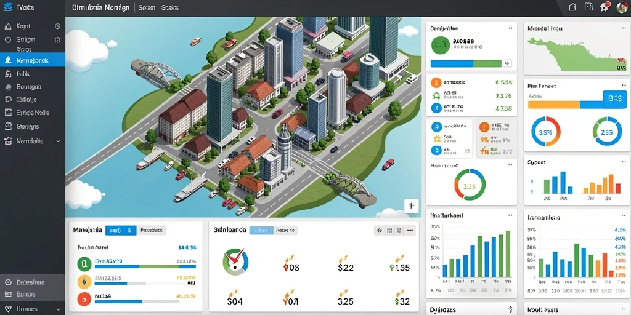Open the Ifion Fehaet card options dots
This screenshot has width=631, height=315.
[624, 86]
